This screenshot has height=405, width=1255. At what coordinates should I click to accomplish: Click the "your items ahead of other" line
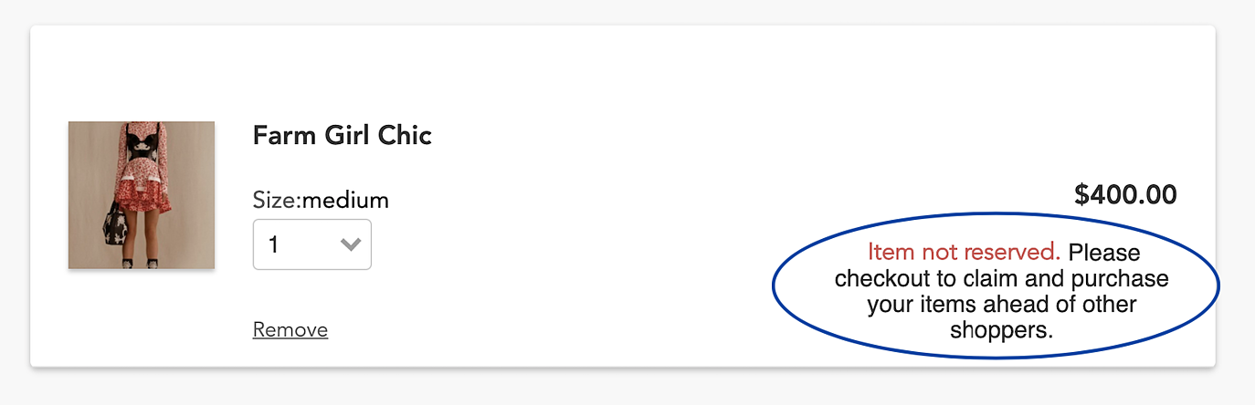(1001, 305)
